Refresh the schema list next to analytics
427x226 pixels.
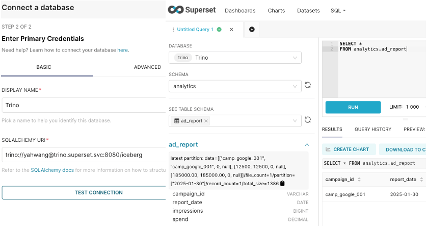pyautogui.click(x=308, y=85)
